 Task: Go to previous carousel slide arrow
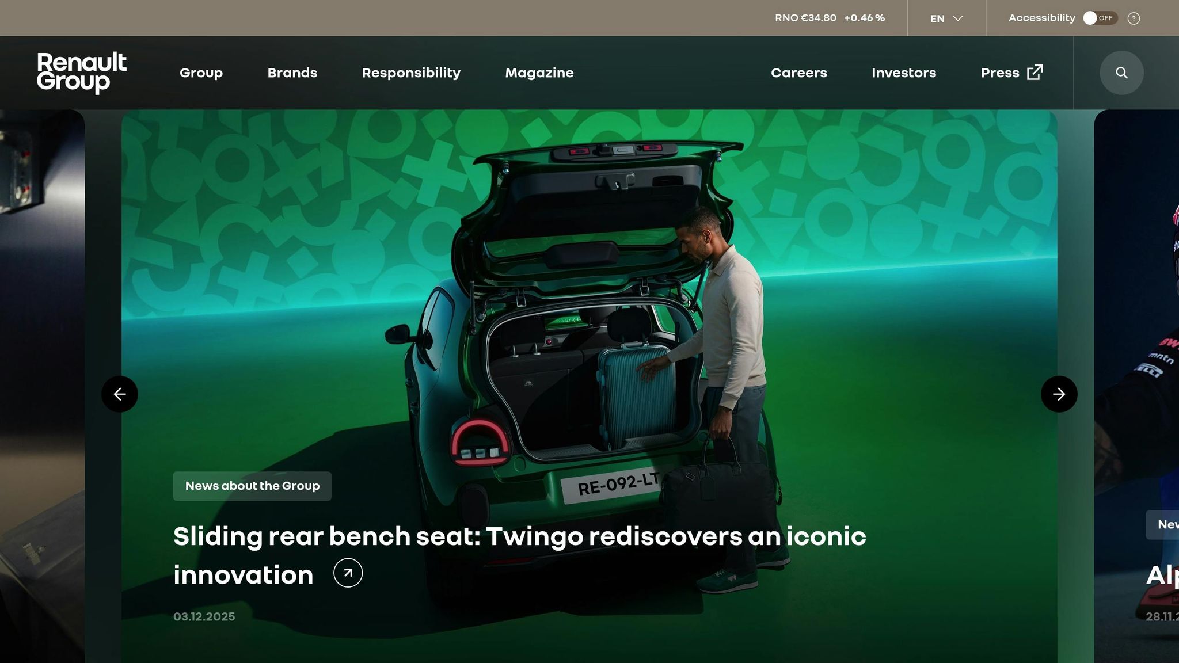120,394
